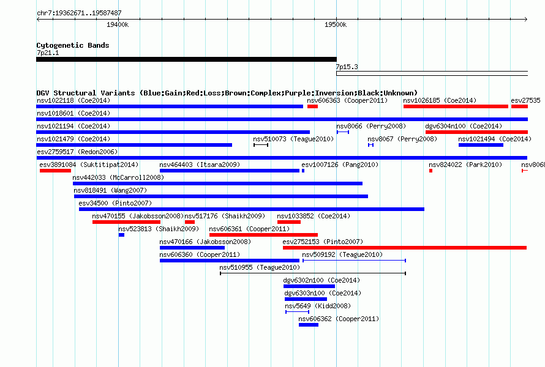The height and width of the screenshot is (367, 545).
Task: Click dgv6302n100 (Coe2014) label
Action: pyautogui.click(x=321, y=280)
